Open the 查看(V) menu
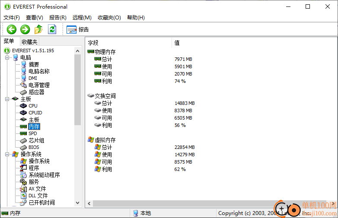This screenshot has height=218, width=338. pyautogui.click(x=35, y=18)
